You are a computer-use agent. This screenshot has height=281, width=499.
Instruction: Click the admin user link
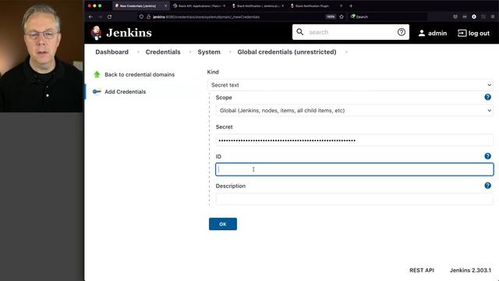coord(437,33)
